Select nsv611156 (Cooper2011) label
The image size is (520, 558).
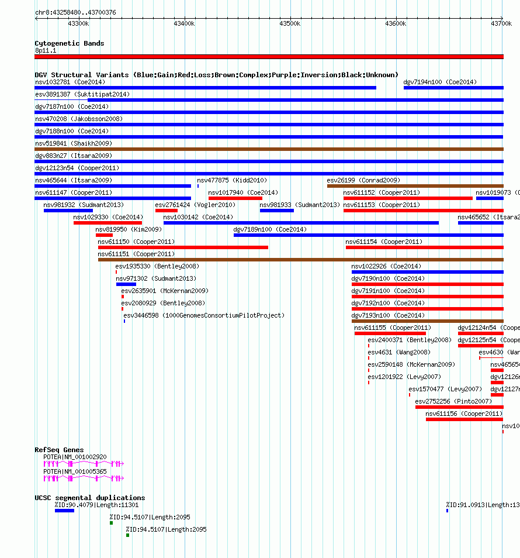464,414
